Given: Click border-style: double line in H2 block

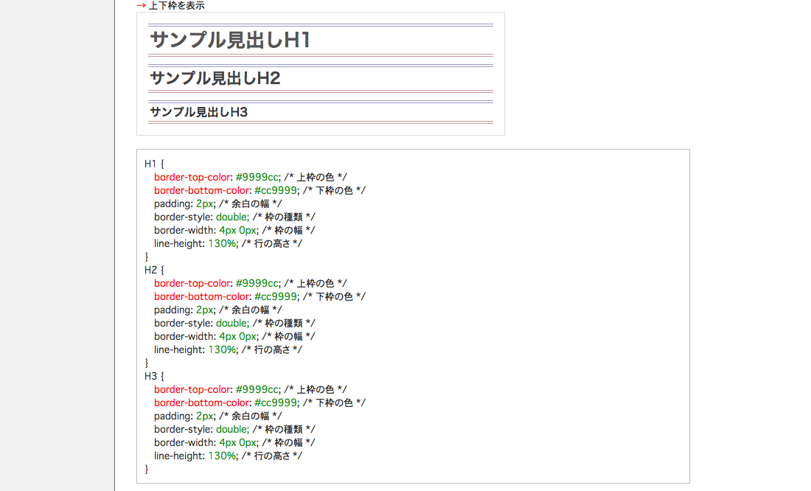Looking at the screenshot, I should click(x=234, y=323).
